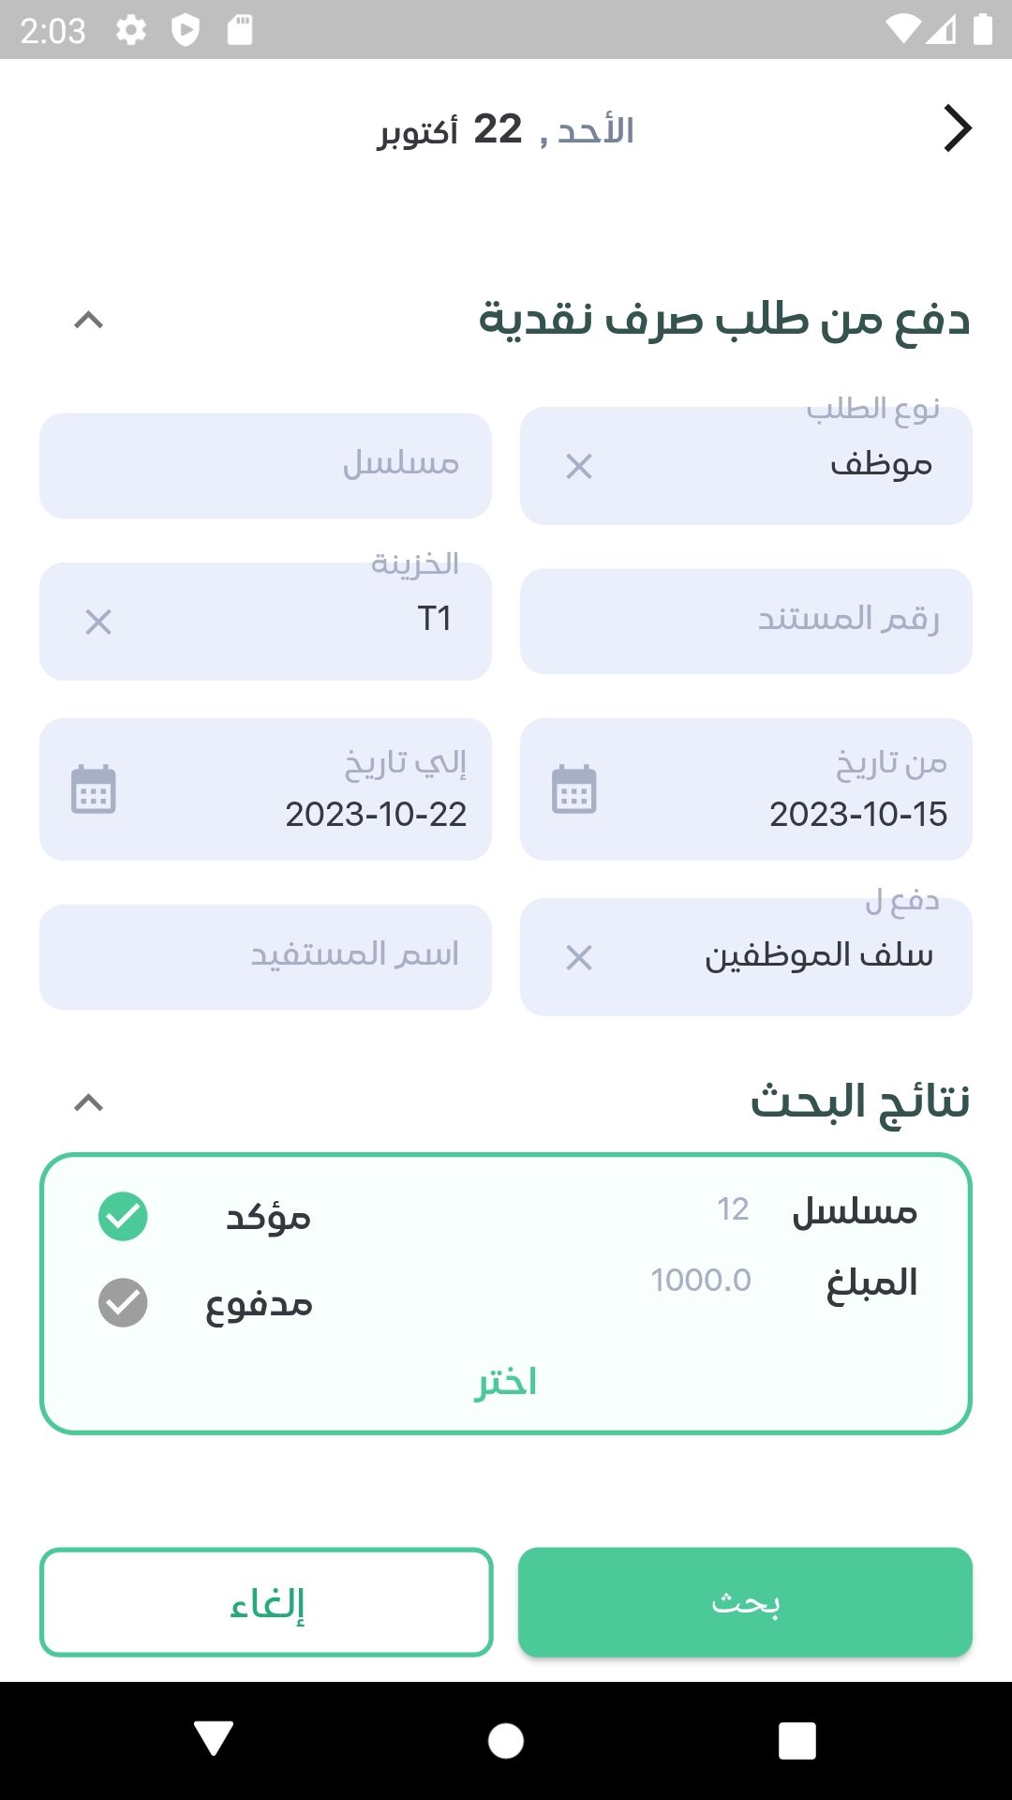Open the Android recent apps button

[x=796, y=1741]
